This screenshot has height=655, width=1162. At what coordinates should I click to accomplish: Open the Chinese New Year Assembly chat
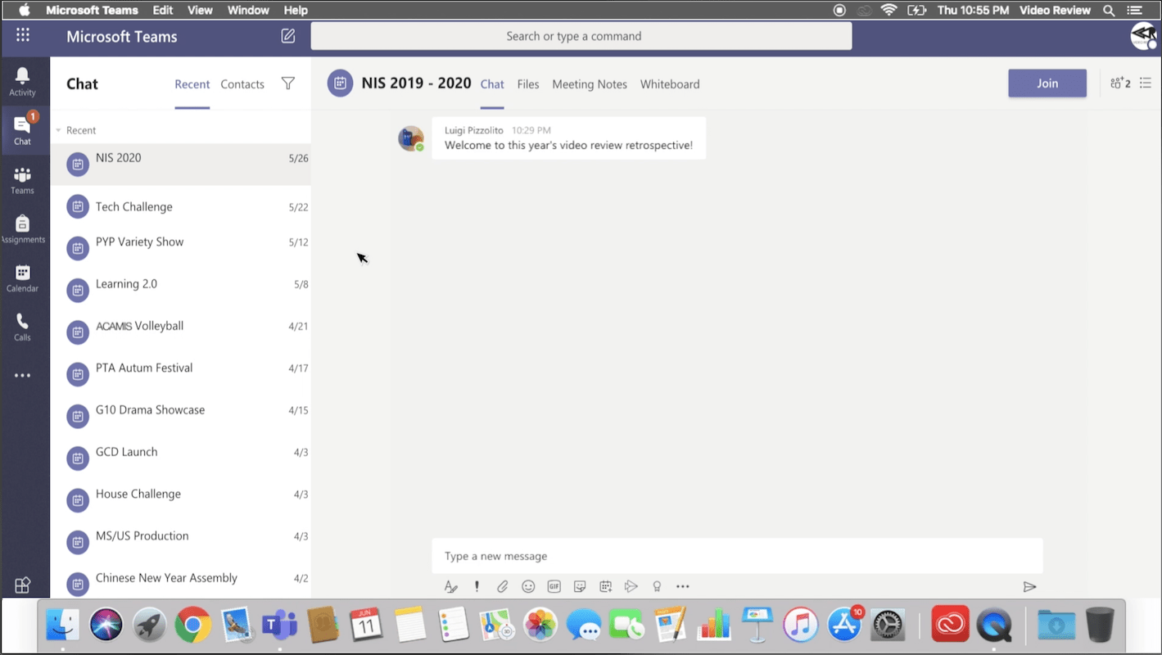click(x=181, y=583)
